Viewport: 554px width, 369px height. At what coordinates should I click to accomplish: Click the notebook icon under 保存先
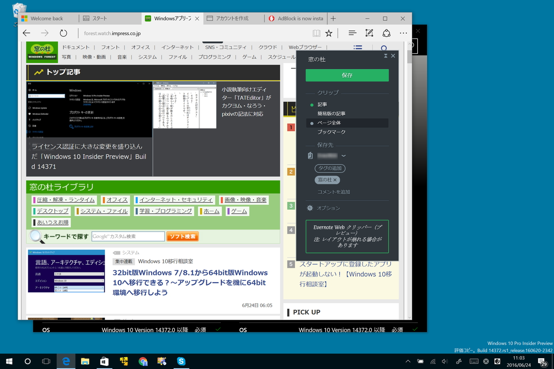pyautogui.click(x=310, y=156)
